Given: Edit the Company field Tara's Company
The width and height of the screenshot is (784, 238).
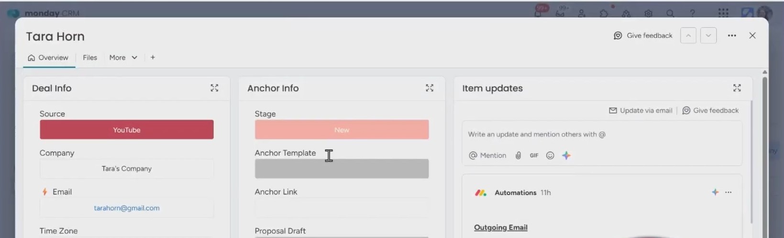Looking at the screenshot, I should click(127, 168).
